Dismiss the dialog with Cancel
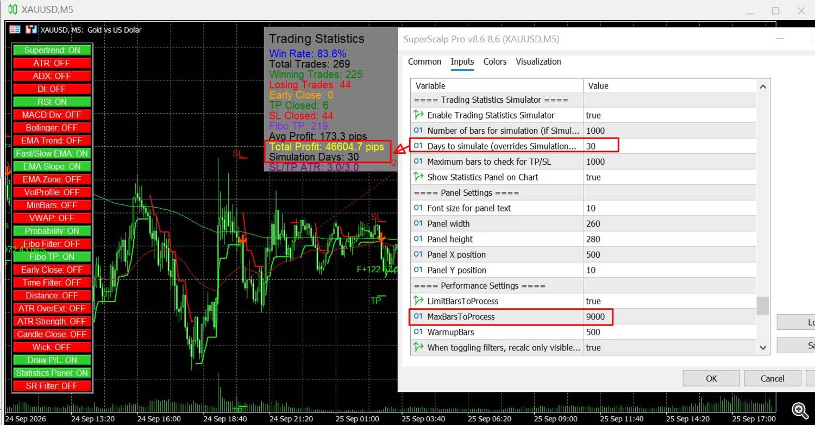 point(773,378)
